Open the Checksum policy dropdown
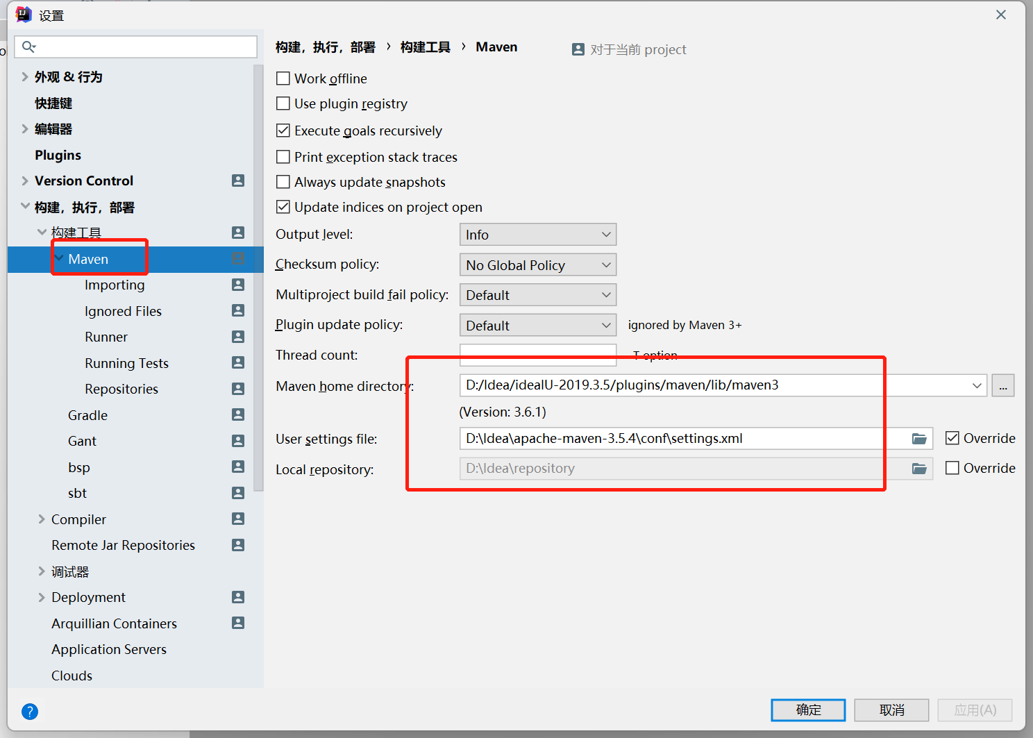The image size is (1033, 738). (x=538, y=265)
